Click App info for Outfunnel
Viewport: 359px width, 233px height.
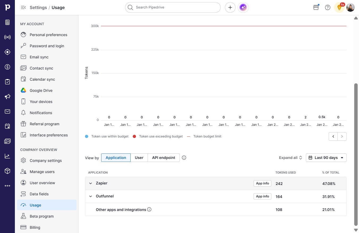[262, 196]
